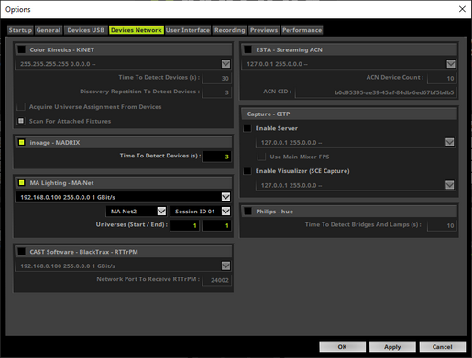
Task: Switch to the General tab
Action: 49,30
